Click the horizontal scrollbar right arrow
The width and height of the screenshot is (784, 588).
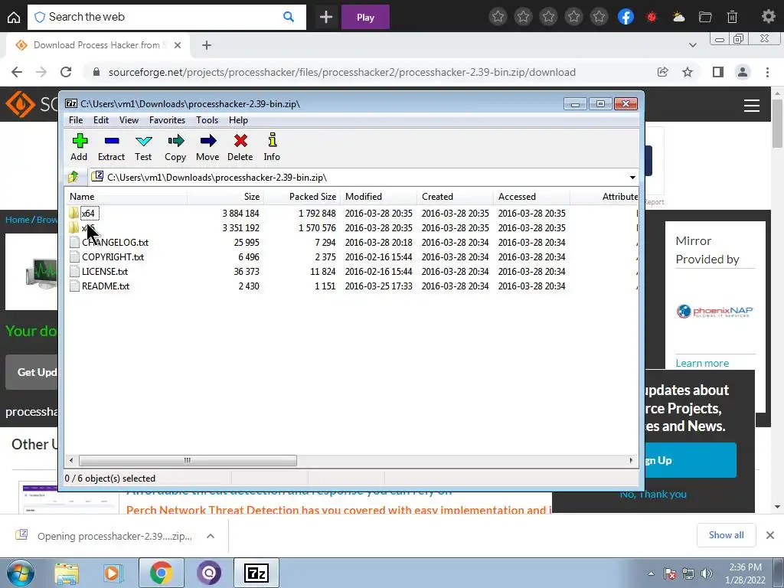tap(631, 460)
